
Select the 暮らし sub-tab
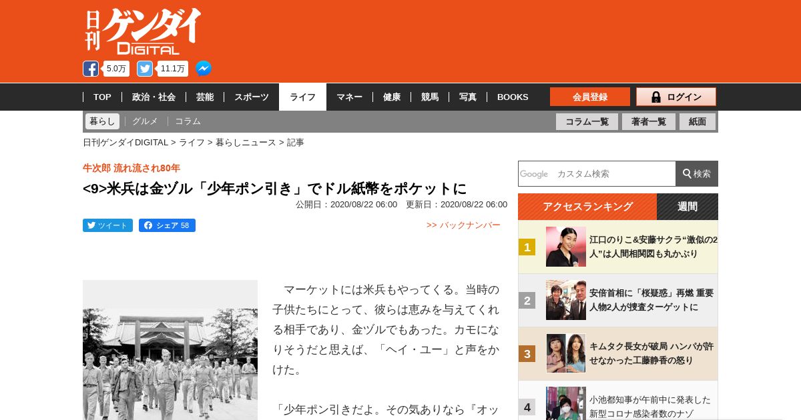[102, 121]
